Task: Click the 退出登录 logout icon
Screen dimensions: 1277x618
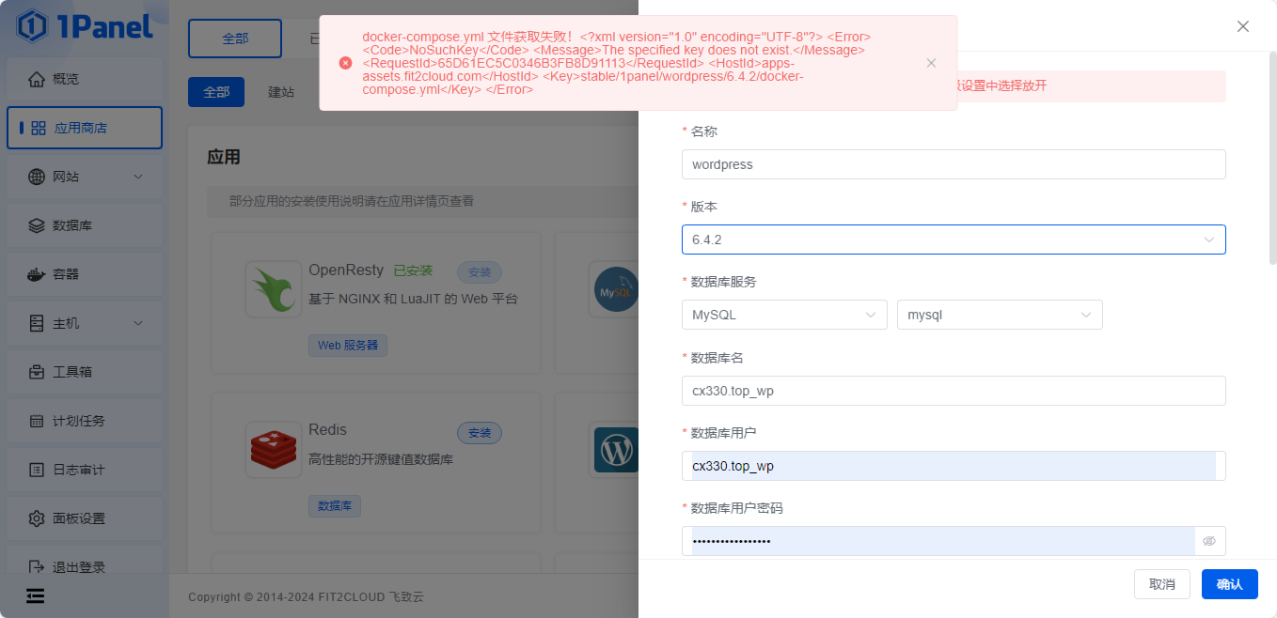Action: click(x=37, y=567)
